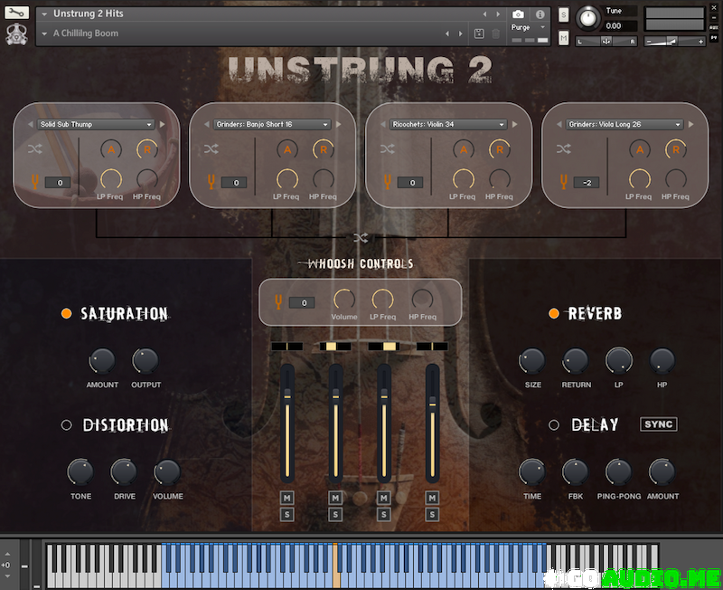This screenshot has height=590, width=723.
Task: Randomize the Solid Sub Thump slot sample
Action: click(x=35, y=148)
